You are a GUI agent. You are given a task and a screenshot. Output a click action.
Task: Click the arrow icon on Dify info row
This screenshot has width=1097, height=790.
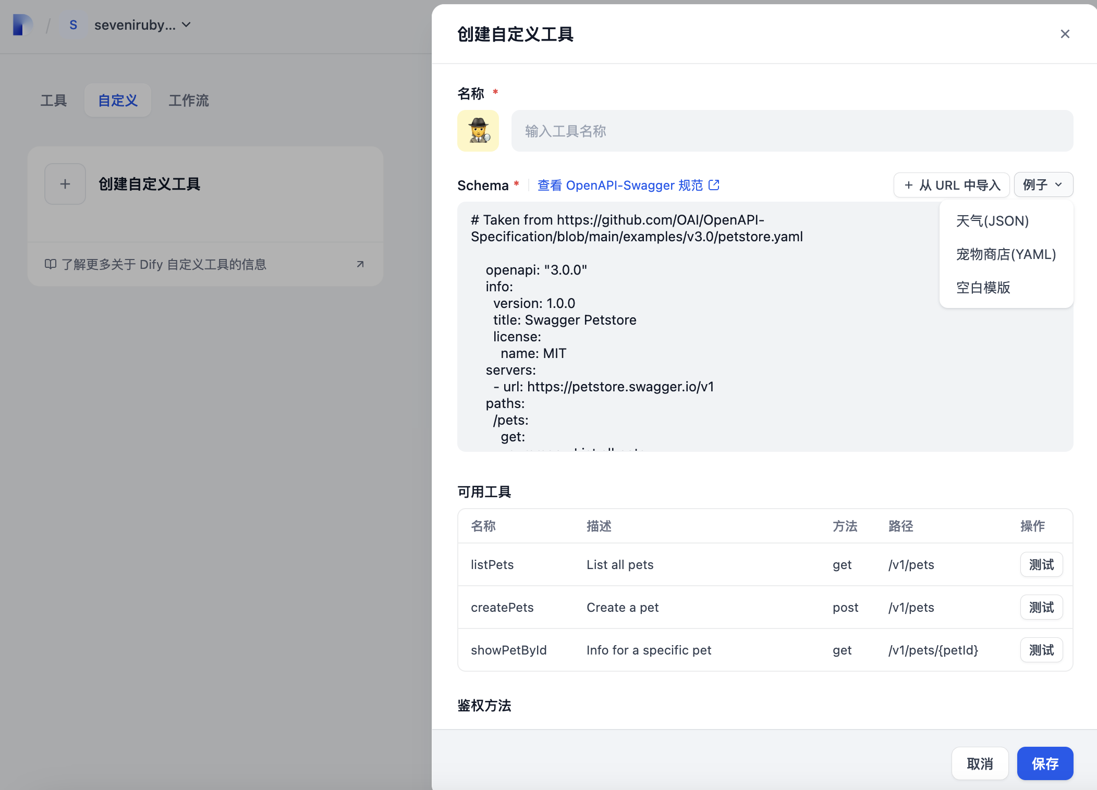pyautogui.click(x=360, y=264)
